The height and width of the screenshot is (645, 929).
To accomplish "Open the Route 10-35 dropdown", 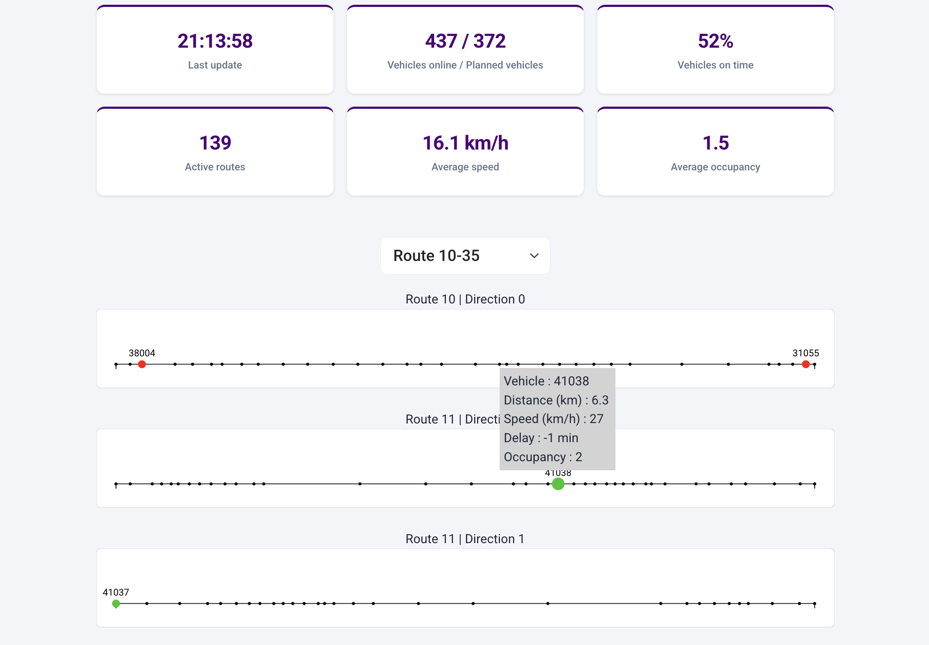I will tap(465, 256).
